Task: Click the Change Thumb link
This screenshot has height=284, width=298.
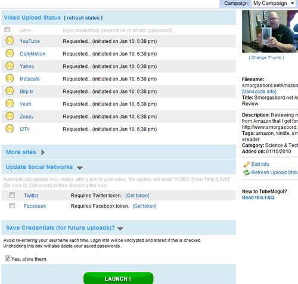Action: pyautogui.click(x=266, y=57)
